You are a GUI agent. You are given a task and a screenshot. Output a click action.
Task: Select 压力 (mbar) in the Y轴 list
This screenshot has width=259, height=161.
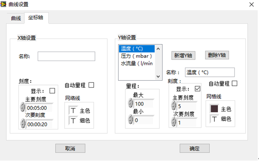(x=137, y=56)
